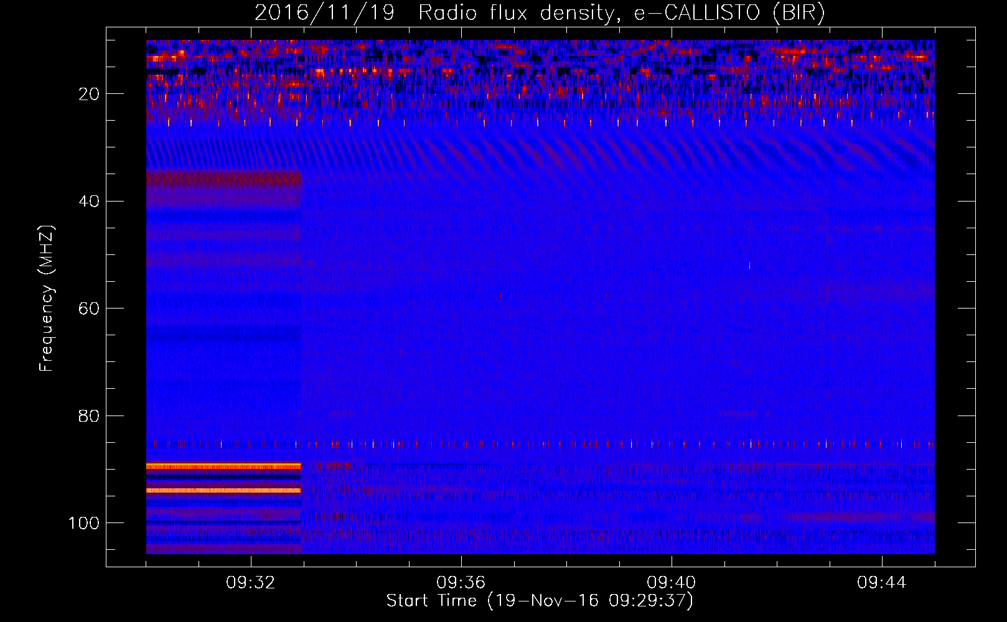This screenshot has width=1007, height=622.
Task: Click the bright orange band near 90 MHz
Action: pos(223,466)
